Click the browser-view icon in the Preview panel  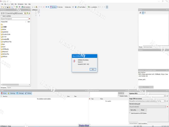[143, 13]
